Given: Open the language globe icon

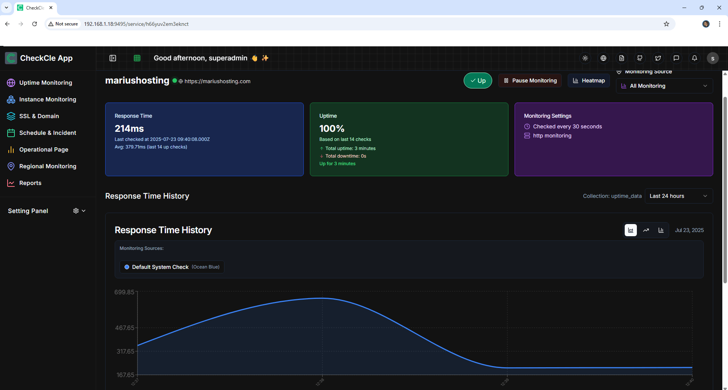Looking at the screenshot, I should point(603,58).
